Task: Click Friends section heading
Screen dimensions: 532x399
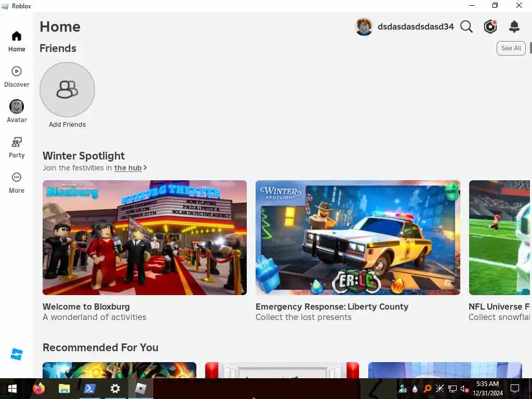Action: point(58,48)
